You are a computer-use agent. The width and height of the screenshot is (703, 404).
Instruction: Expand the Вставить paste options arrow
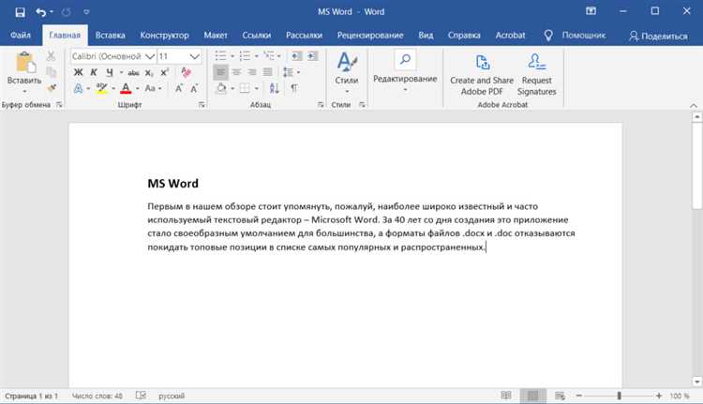click(24, 91)
